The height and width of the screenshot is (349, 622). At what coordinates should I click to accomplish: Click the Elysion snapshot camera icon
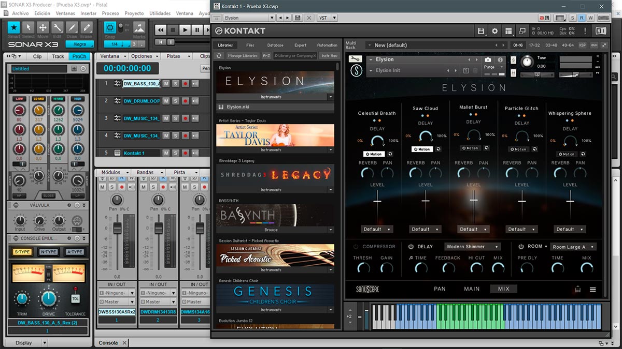488,60
